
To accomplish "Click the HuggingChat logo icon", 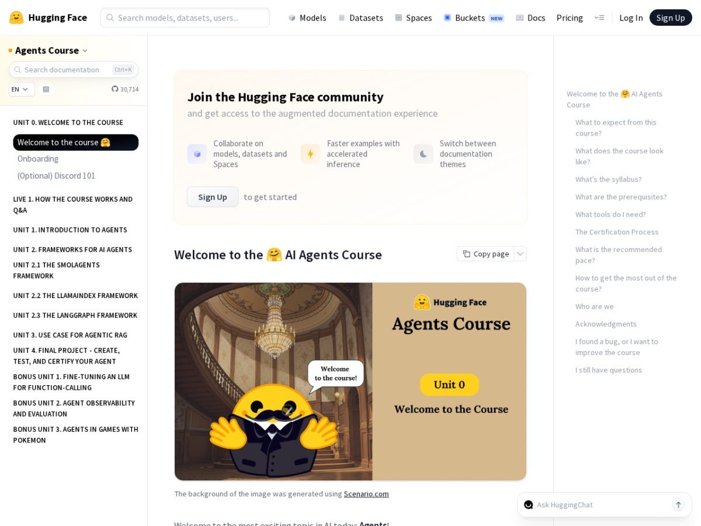I will (x=529, y=504).
